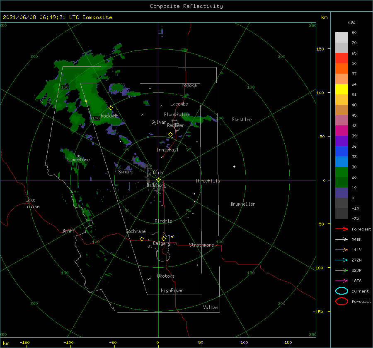This screenshot has height=348, width=373.
Task: Click the yellow diamond marker beside RockyMH
Action: point(111,108)
